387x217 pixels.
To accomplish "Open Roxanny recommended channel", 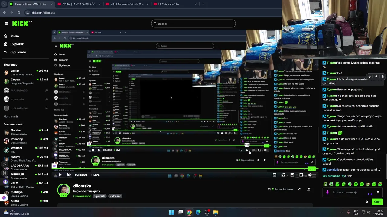I will (x=26, y=141).
